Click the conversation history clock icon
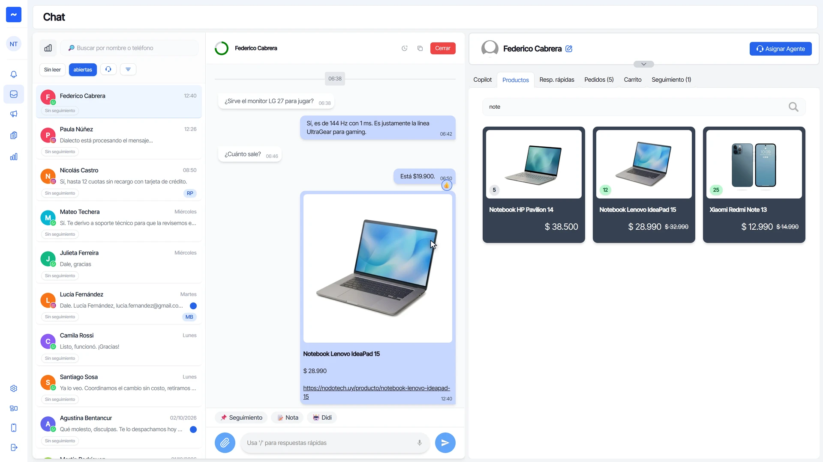Screen dimensions: 823x462 coord(404,48)
